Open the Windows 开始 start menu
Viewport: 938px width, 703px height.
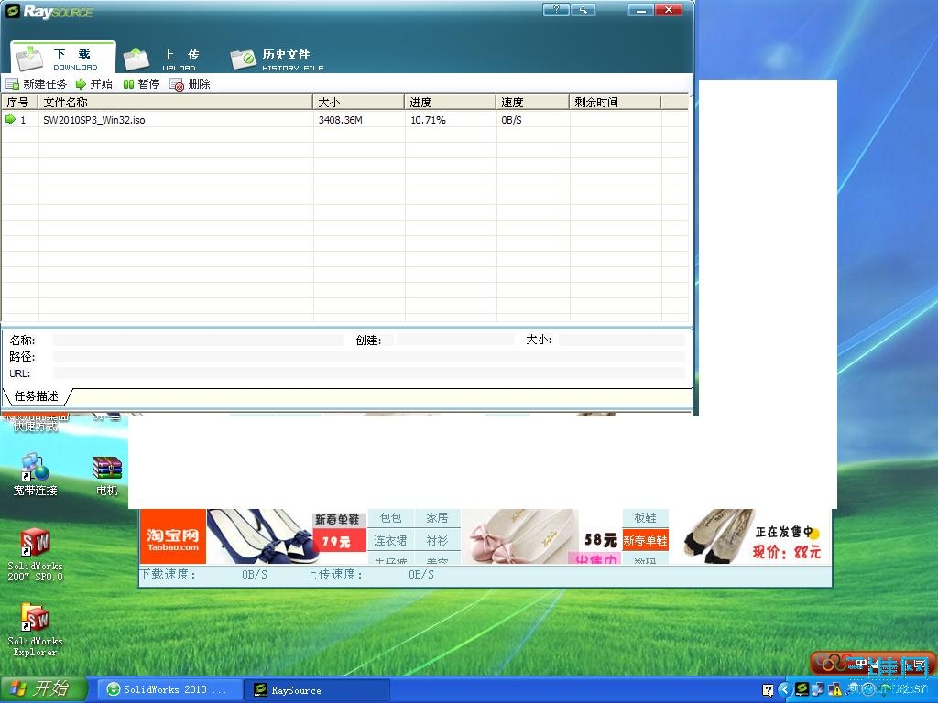(44, 688)
